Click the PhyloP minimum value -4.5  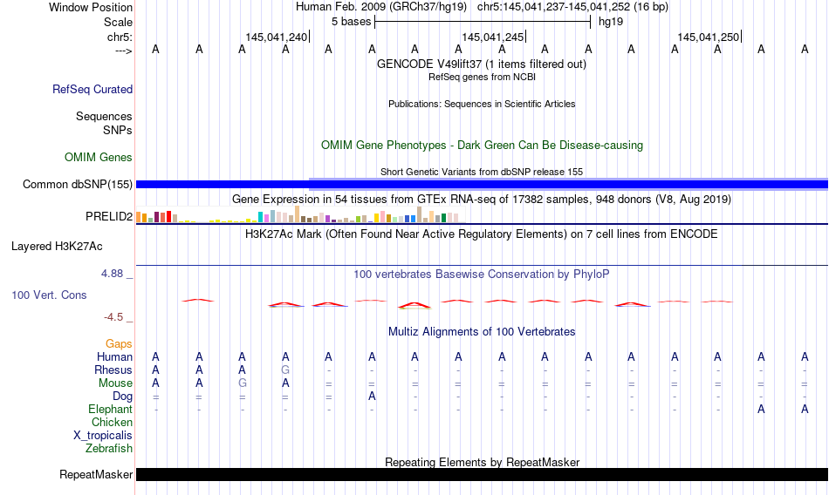point(113,317)
